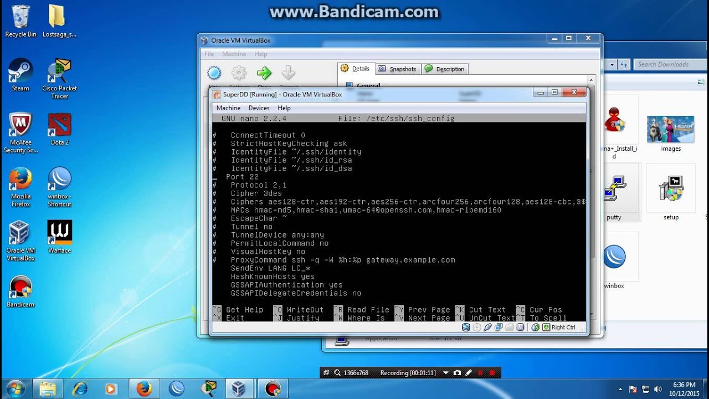Image resolution: width=709 pixels, height=399 pixels.
Task: Open the Dota 2 desktop icon
Action: [59, 129]
